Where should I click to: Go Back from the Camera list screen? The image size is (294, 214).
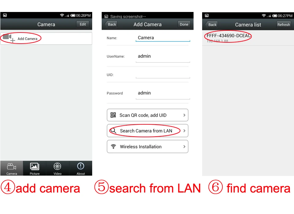click(211, 25)
